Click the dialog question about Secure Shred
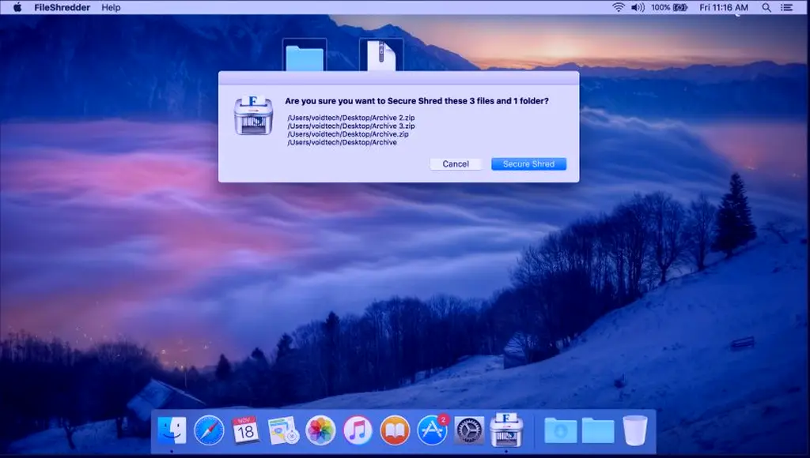810x458 pixels. 417,101
